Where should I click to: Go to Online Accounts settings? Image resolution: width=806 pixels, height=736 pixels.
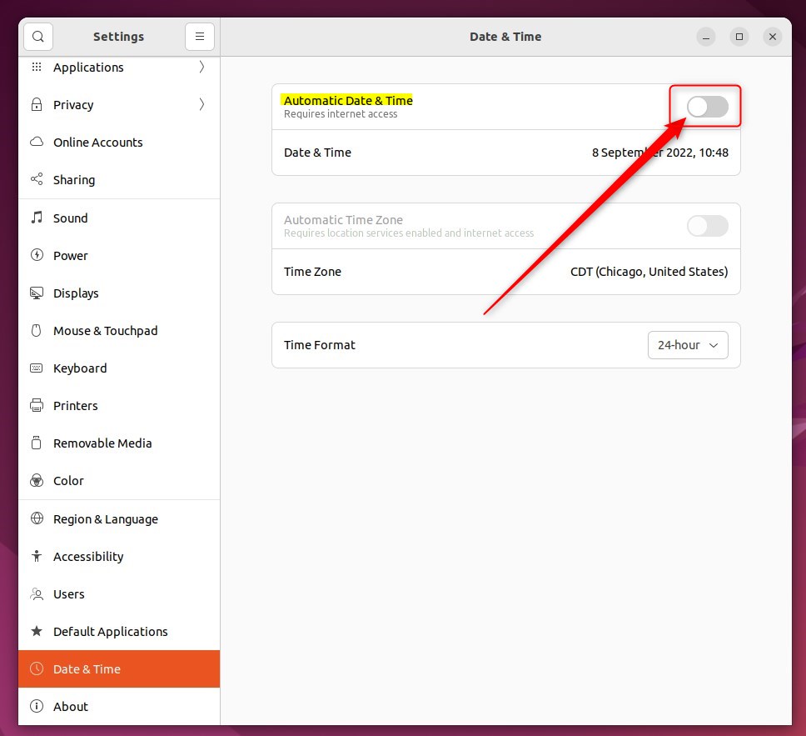[x=119, y=142]
